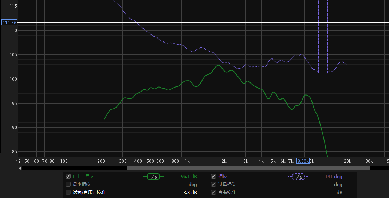Enable the 话筒/声压计校准 checkbox
Viewport: 389px width, 198px height.
click(68, 192)
